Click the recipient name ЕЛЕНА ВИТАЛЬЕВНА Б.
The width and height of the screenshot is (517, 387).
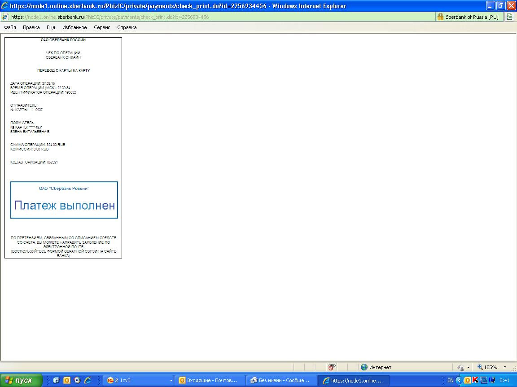click(x=30, y=132)
